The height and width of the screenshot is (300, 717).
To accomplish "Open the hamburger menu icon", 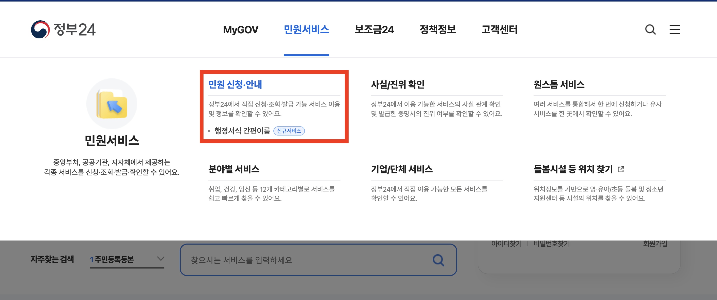I will click(675, 29).
